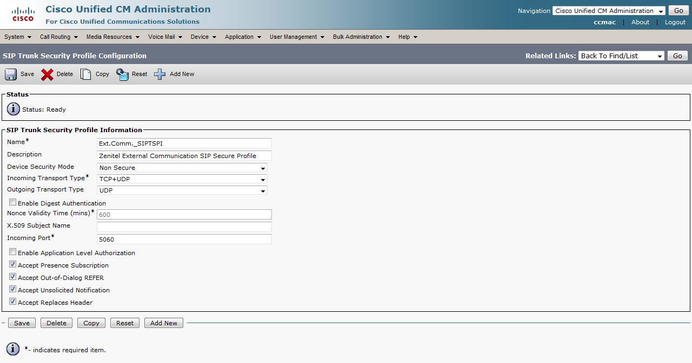692x363 pixels.
Task: Toggle Enable Application Level Authorization checkbox
Action: tap(13, 252)
